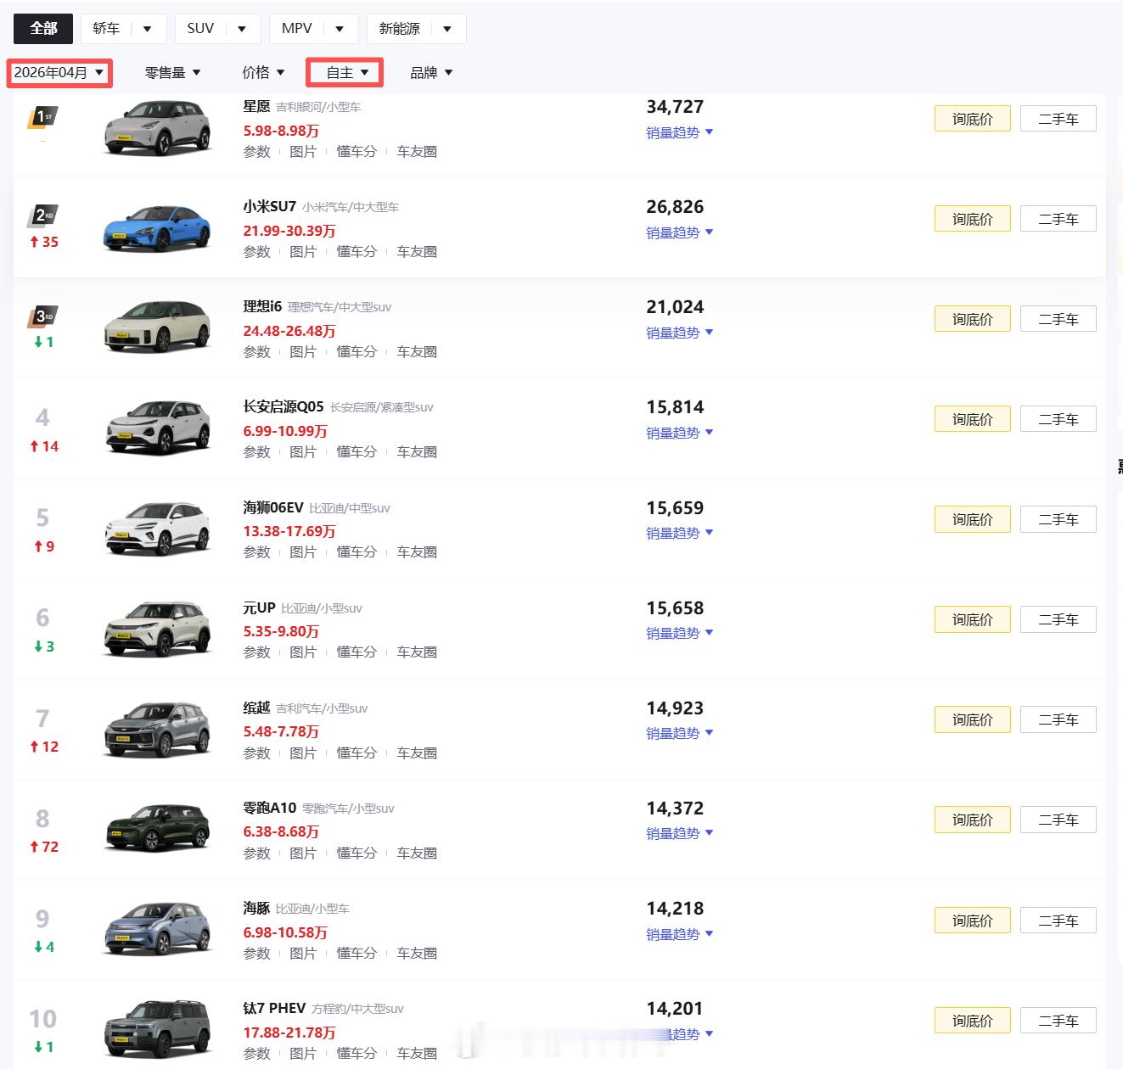Open the 海狮06EV model link
This screenshot has height=1069, width=1123.
click(x=273, y=507)
